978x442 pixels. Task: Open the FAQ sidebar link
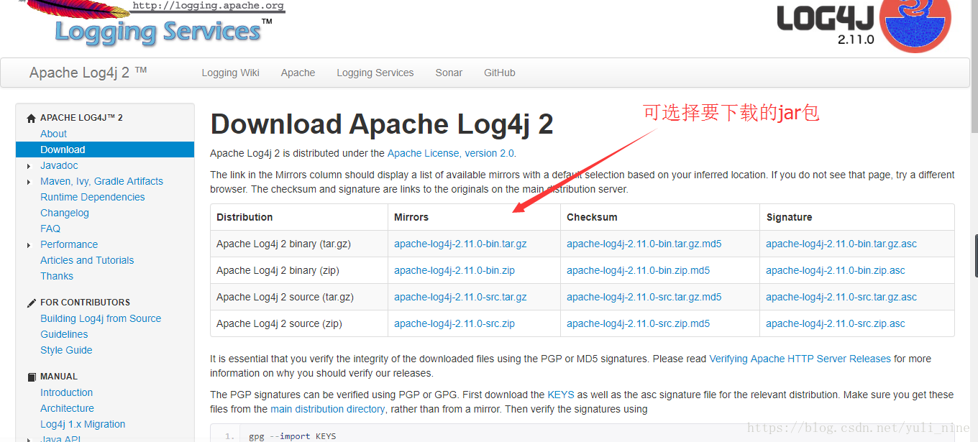coord(50,229)
